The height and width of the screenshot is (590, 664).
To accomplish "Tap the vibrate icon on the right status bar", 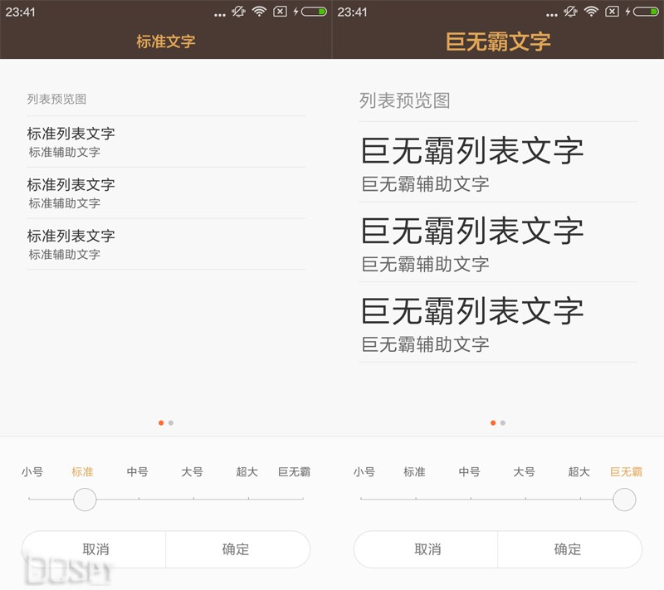I will (x=570, y=12).
